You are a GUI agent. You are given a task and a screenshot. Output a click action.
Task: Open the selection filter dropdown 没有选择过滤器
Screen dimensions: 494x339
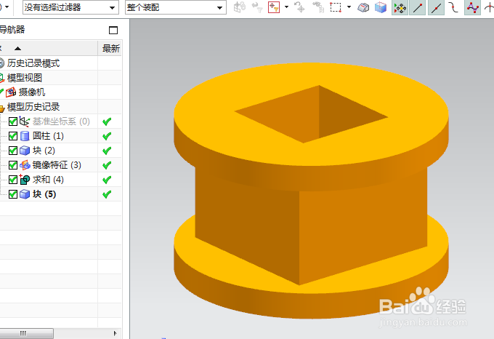pyautogui.click(x=70, y=7)
